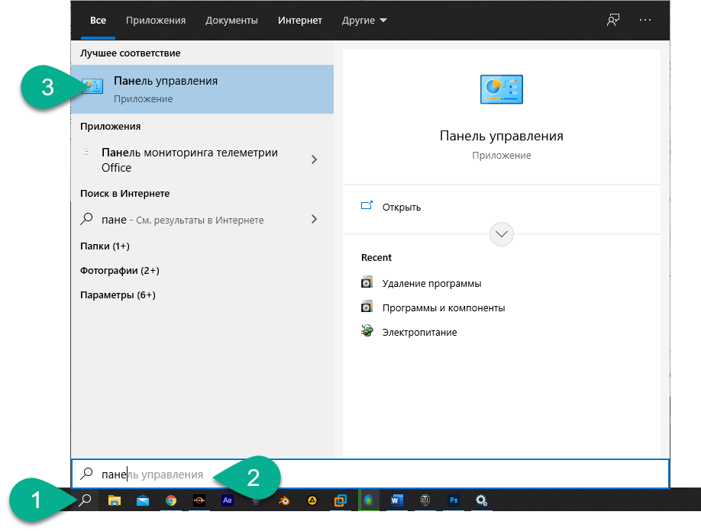Screen dimensions: 701x531
Task: Switch to the Все tab
Action: (98, 20)
